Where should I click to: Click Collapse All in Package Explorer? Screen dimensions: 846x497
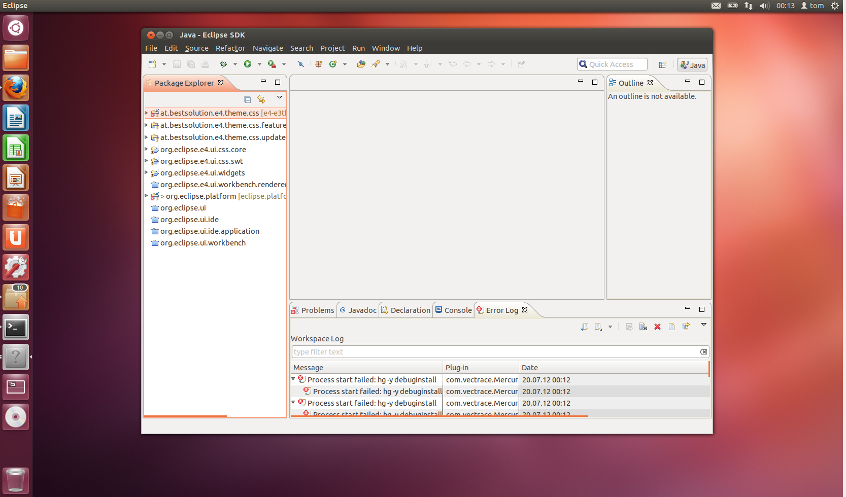[x=248, y=99]
